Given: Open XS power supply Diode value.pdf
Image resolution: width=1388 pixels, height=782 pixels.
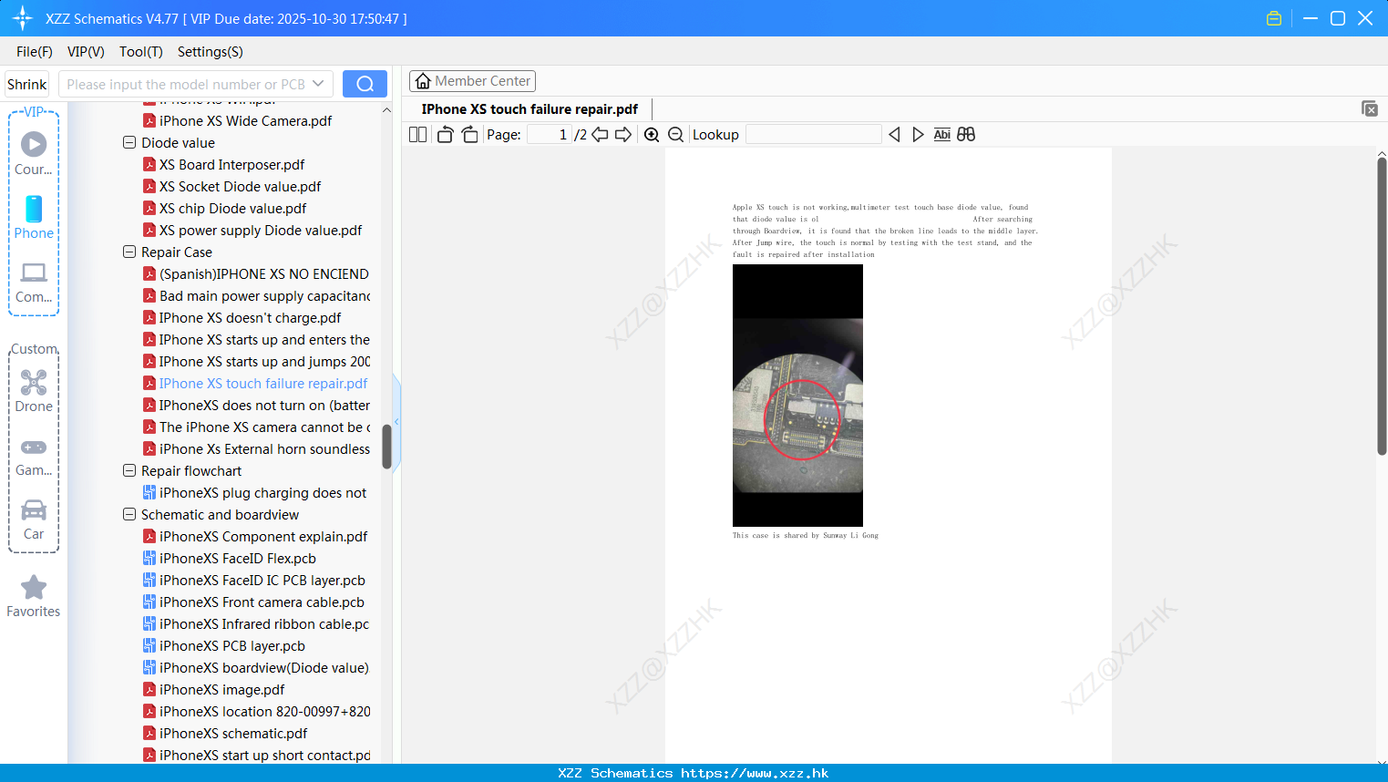Looking at the screenshot, I should pyautogui.click(x=261, y=230).
